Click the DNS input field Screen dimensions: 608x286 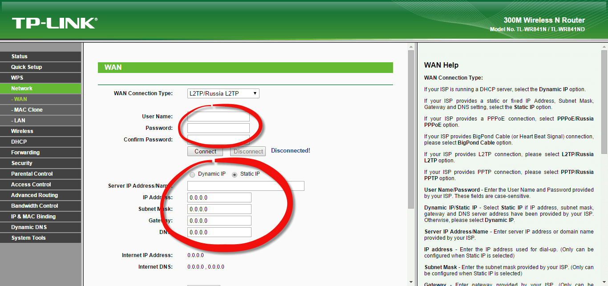[219, 232]
